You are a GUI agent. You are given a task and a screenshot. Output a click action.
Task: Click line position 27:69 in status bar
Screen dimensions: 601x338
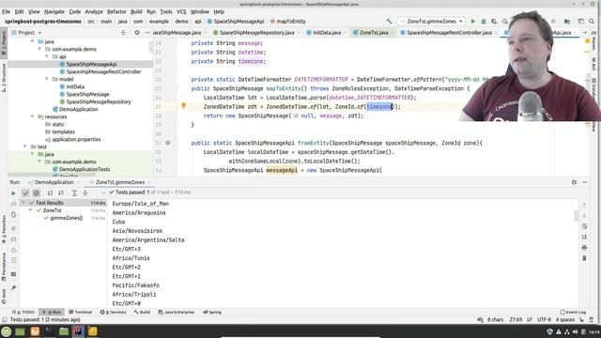coord(516,319)
